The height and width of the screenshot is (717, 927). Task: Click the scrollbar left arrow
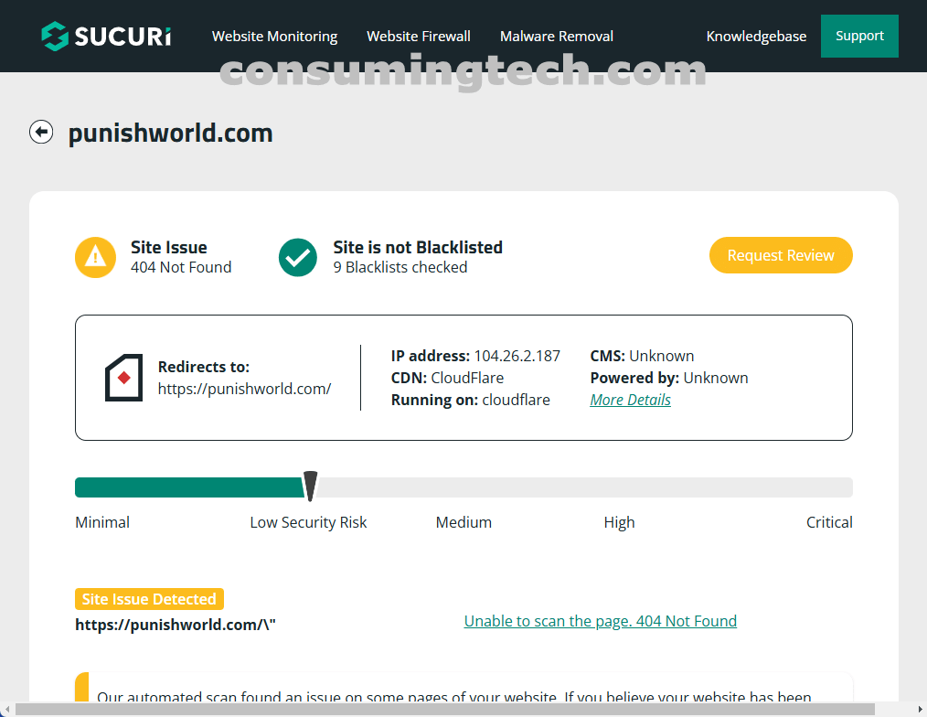(x=6, y=710)
